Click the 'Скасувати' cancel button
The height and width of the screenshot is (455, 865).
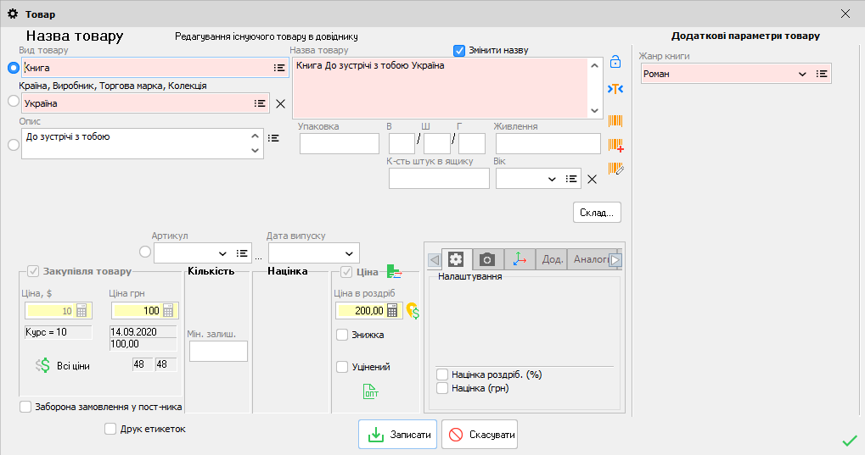point(480,435)
